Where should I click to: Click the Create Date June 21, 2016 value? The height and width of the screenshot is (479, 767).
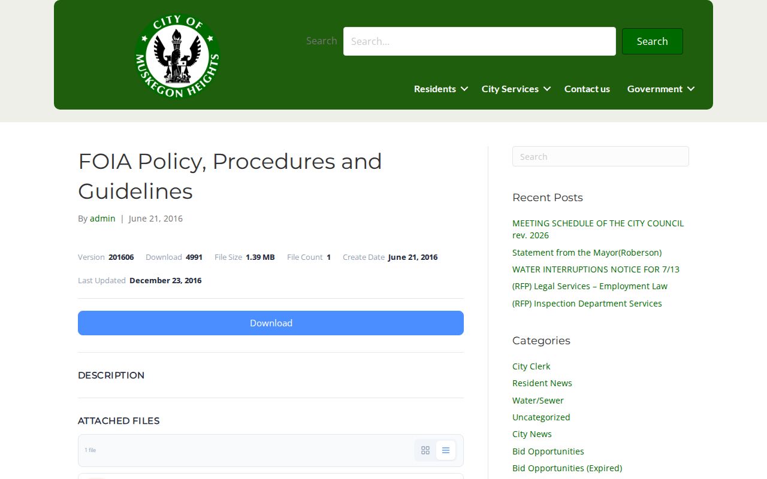(413, 257)
